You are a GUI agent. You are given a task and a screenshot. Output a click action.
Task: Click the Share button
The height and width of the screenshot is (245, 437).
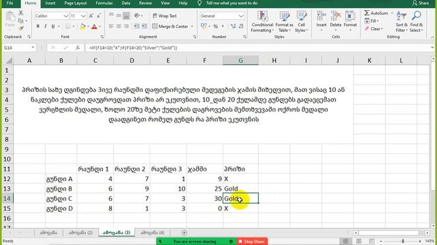pos(421,3)
